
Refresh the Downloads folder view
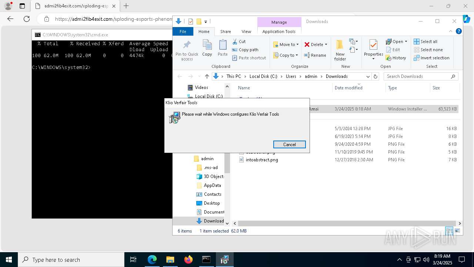[375, 76]
